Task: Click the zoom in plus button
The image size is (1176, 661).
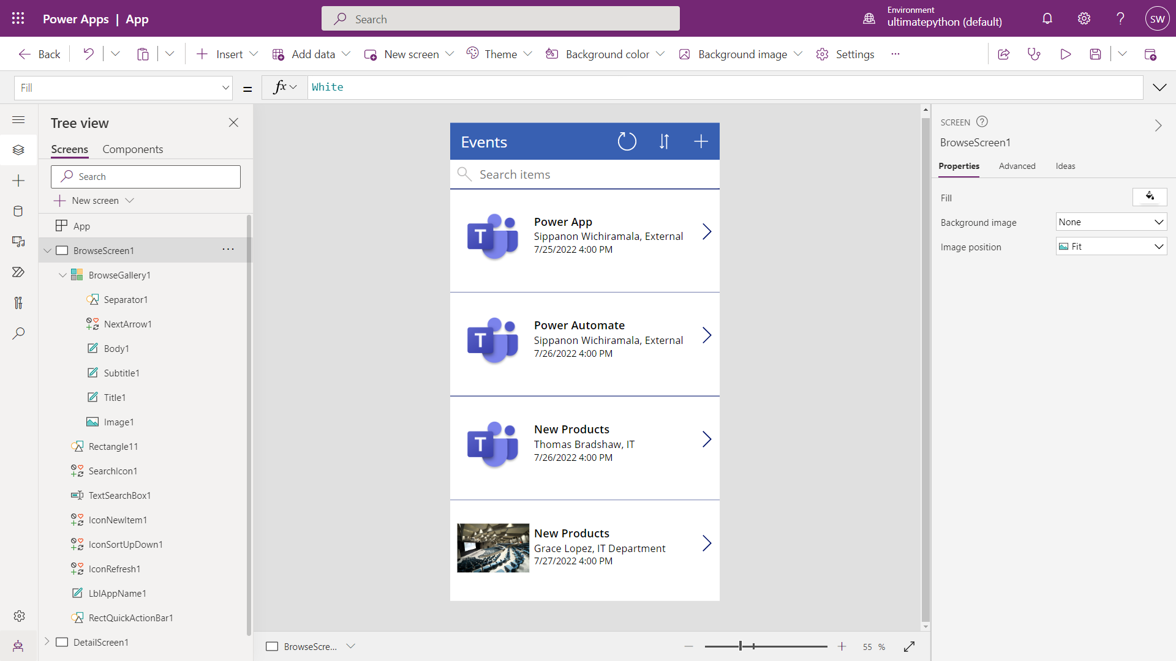Action: pyautogui.click(x=842, y=646)
